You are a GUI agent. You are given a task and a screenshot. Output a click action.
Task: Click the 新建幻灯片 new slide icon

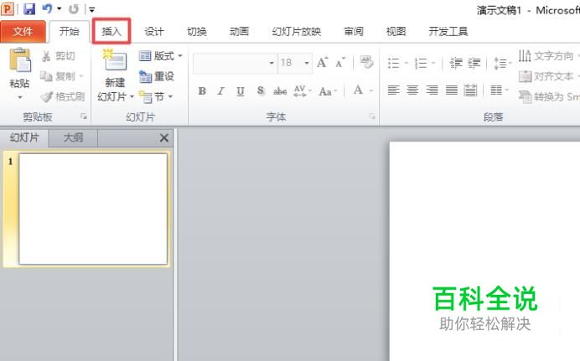click(115, 60)
